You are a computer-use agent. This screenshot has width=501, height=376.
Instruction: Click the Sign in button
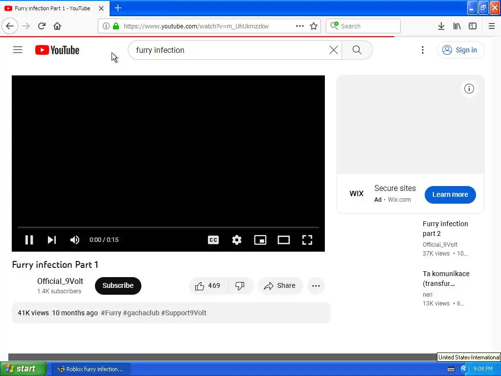tap(460, 50)
